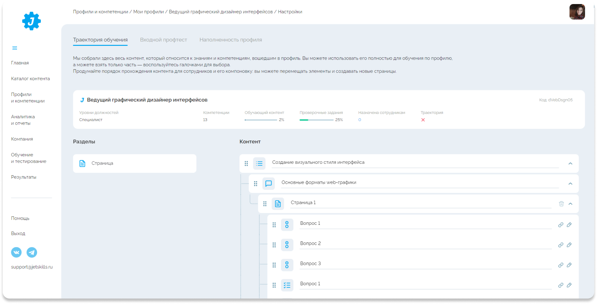The width and height of the screenshot is (597, 304).
Task: Collapse the Страница 1 item
Action: click(570, 204)
